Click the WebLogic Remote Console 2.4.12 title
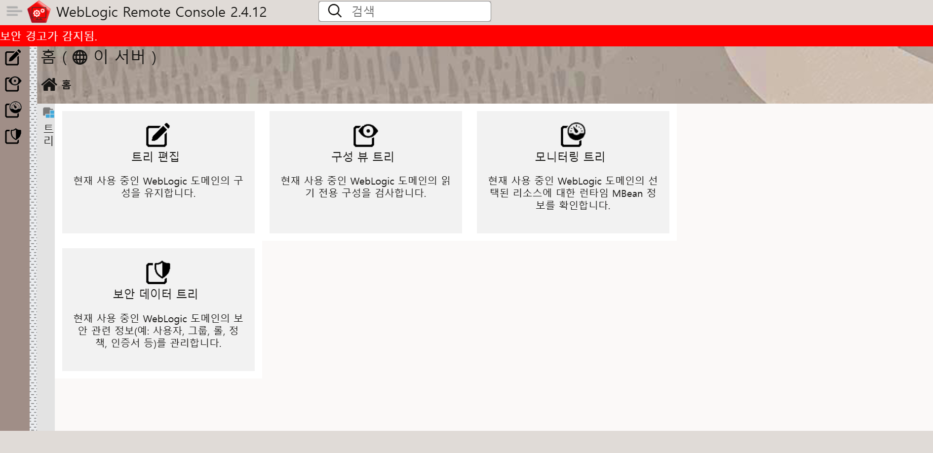Screen dimensions: 933x453 coord(161,12)
